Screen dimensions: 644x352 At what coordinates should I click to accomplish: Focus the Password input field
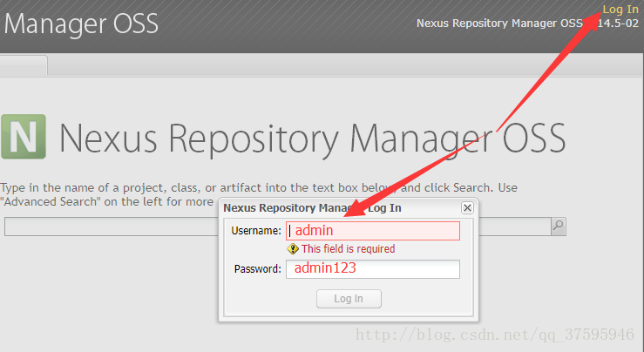pos(373,269)
